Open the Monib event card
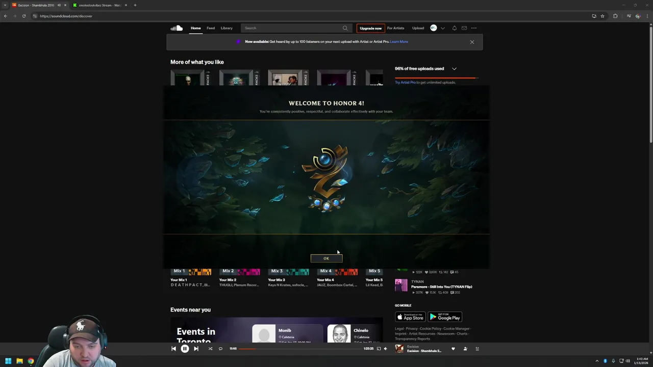 click(x=287, y=333)
